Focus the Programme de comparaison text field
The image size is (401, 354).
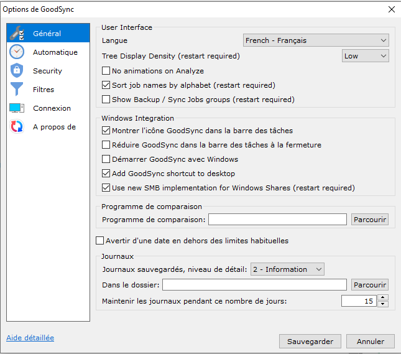(x=277, y=220)
